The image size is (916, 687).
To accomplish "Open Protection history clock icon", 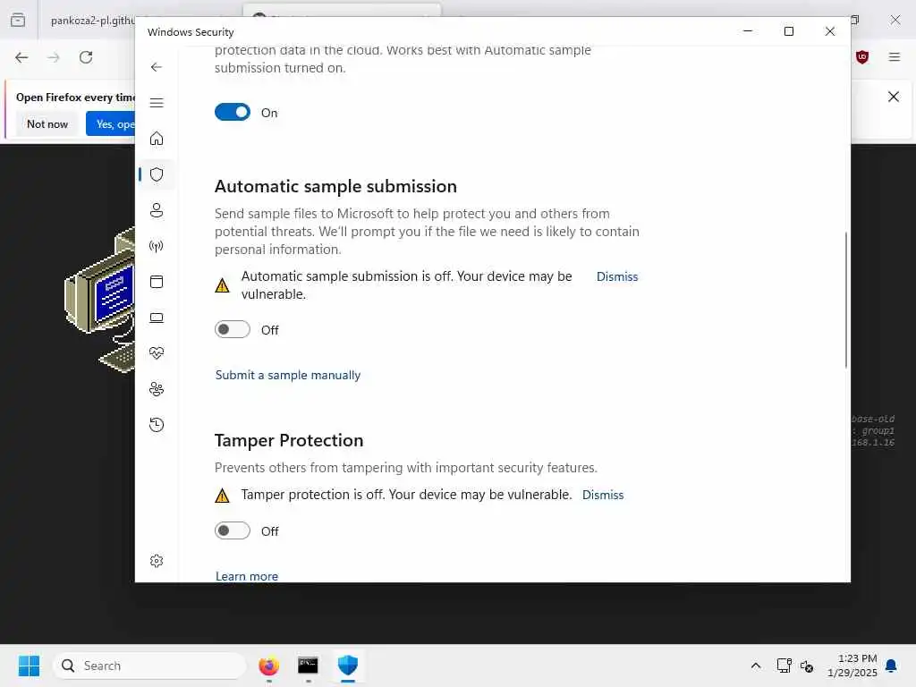I will 156,425.
